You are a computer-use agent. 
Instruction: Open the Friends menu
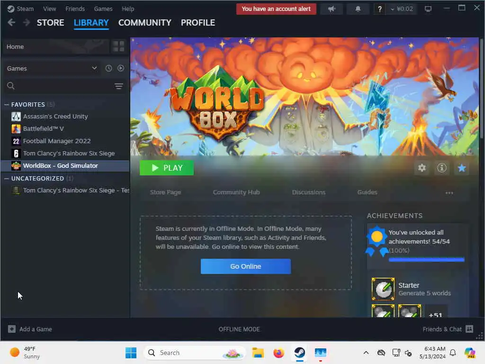(x=75, y=9)
